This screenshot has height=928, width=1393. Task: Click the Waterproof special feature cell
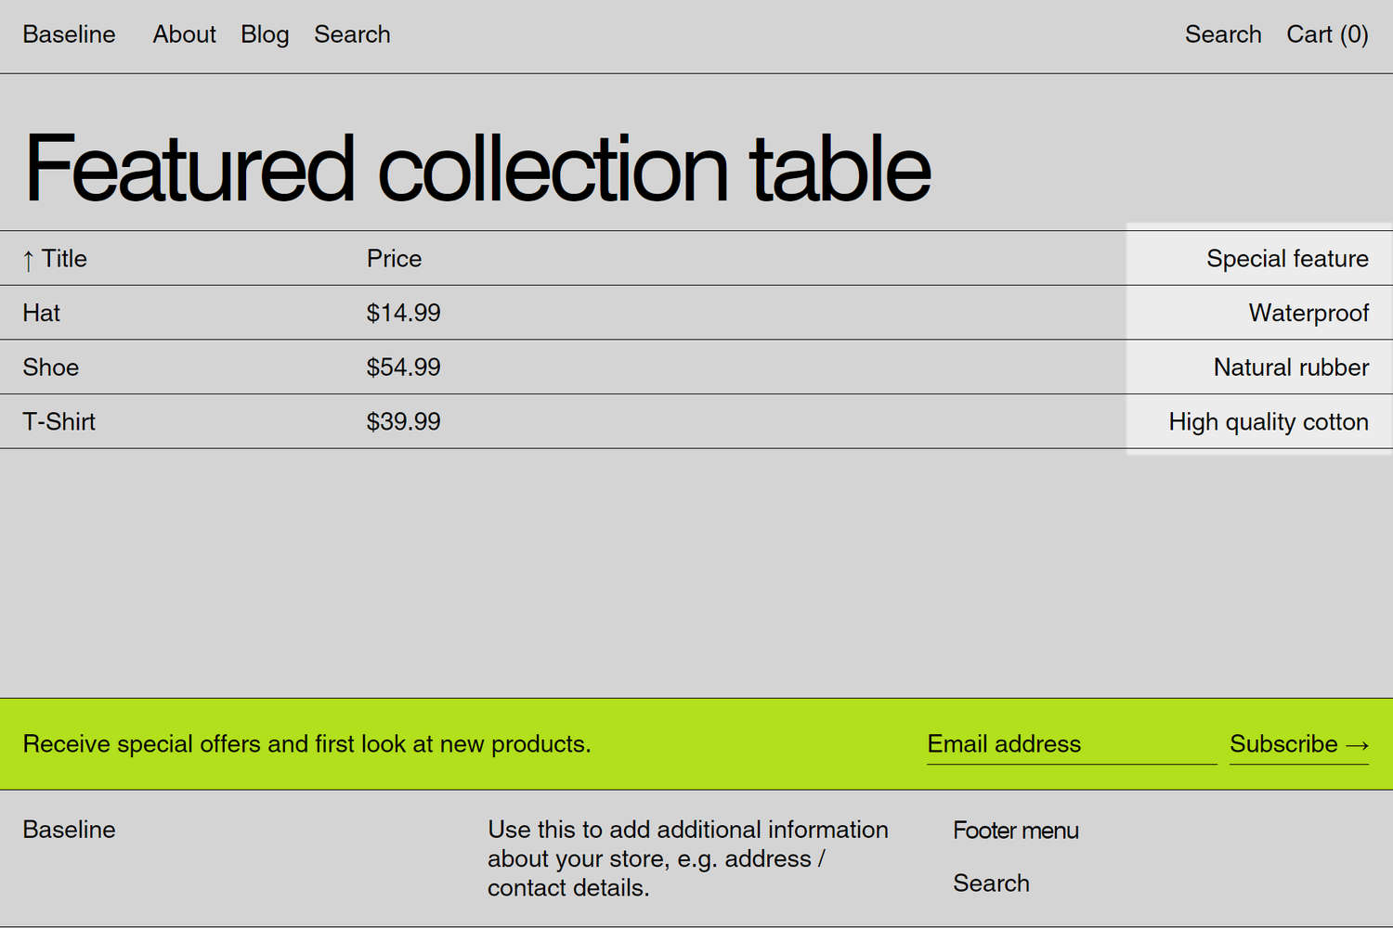1308,313
